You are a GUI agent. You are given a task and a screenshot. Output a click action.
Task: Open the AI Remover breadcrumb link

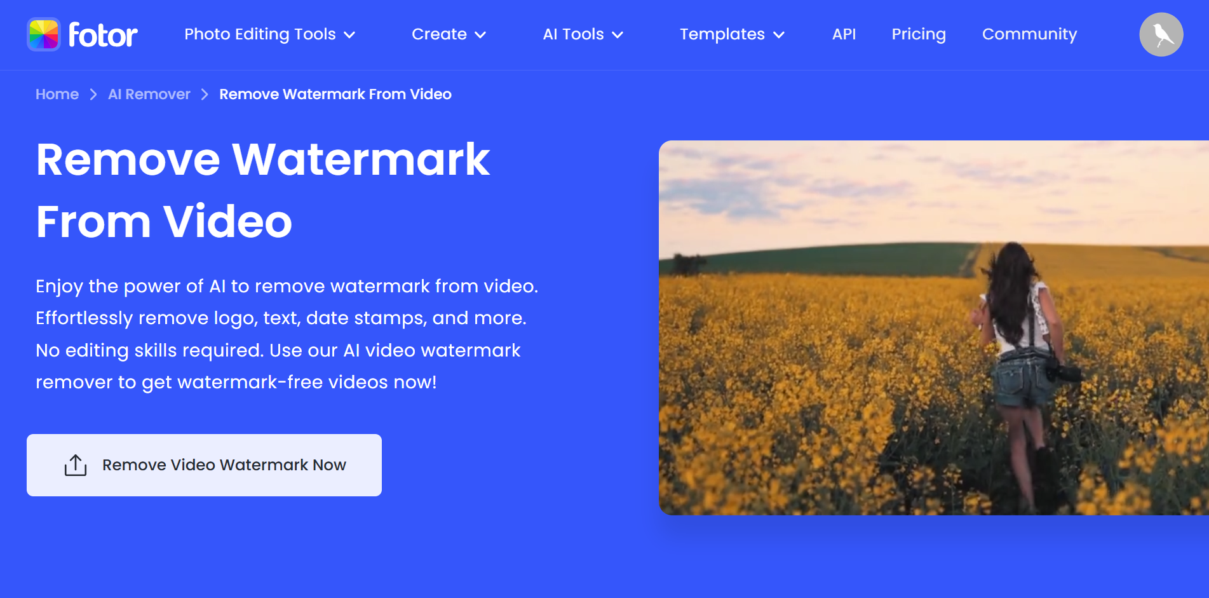[148, 94]
